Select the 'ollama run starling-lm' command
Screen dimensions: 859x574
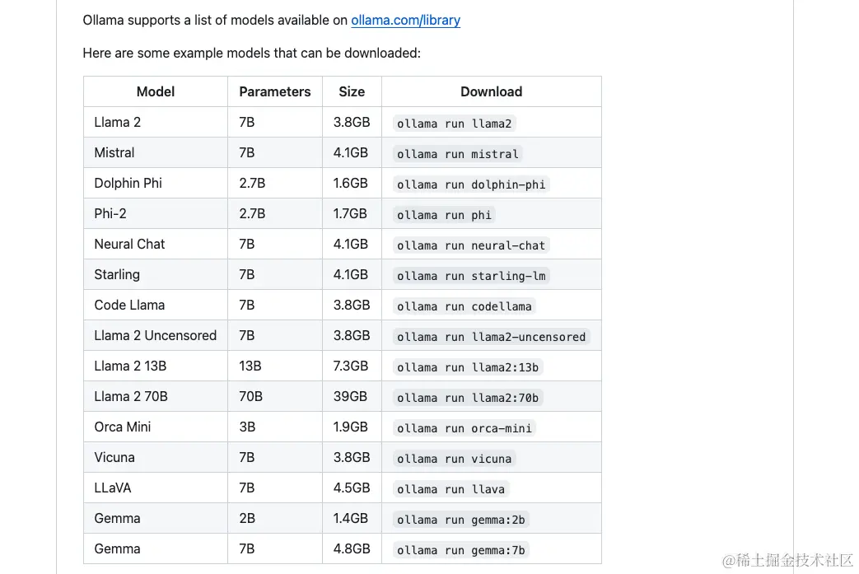[471, 276]
